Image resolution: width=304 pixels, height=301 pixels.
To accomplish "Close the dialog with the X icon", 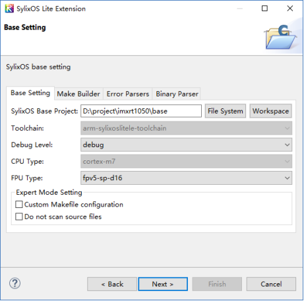I will 290,9.
